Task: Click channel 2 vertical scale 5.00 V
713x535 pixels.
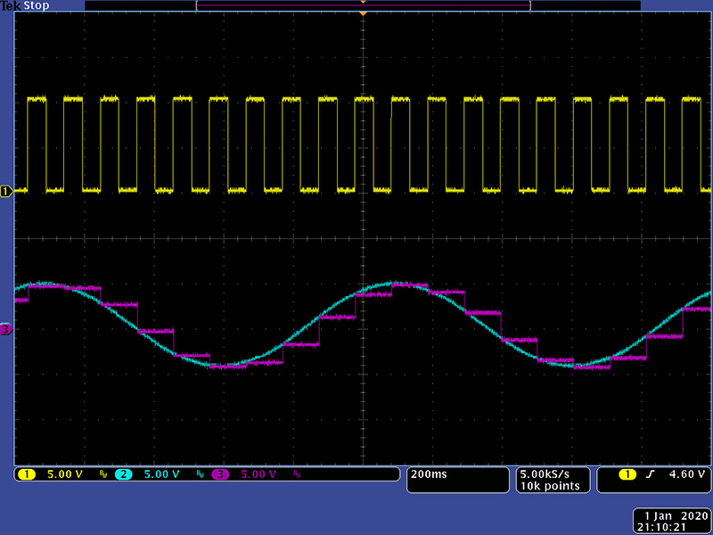Action: tap(160, 474)
